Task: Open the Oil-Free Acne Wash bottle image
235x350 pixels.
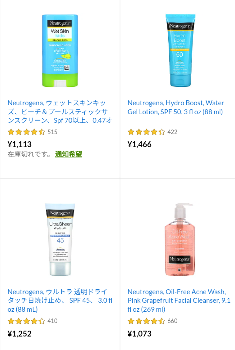Action: tap(180, 239)
